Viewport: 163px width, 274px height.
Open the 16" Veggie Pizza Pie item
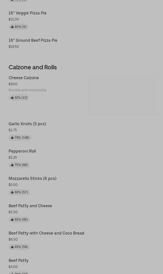(28, 13)
